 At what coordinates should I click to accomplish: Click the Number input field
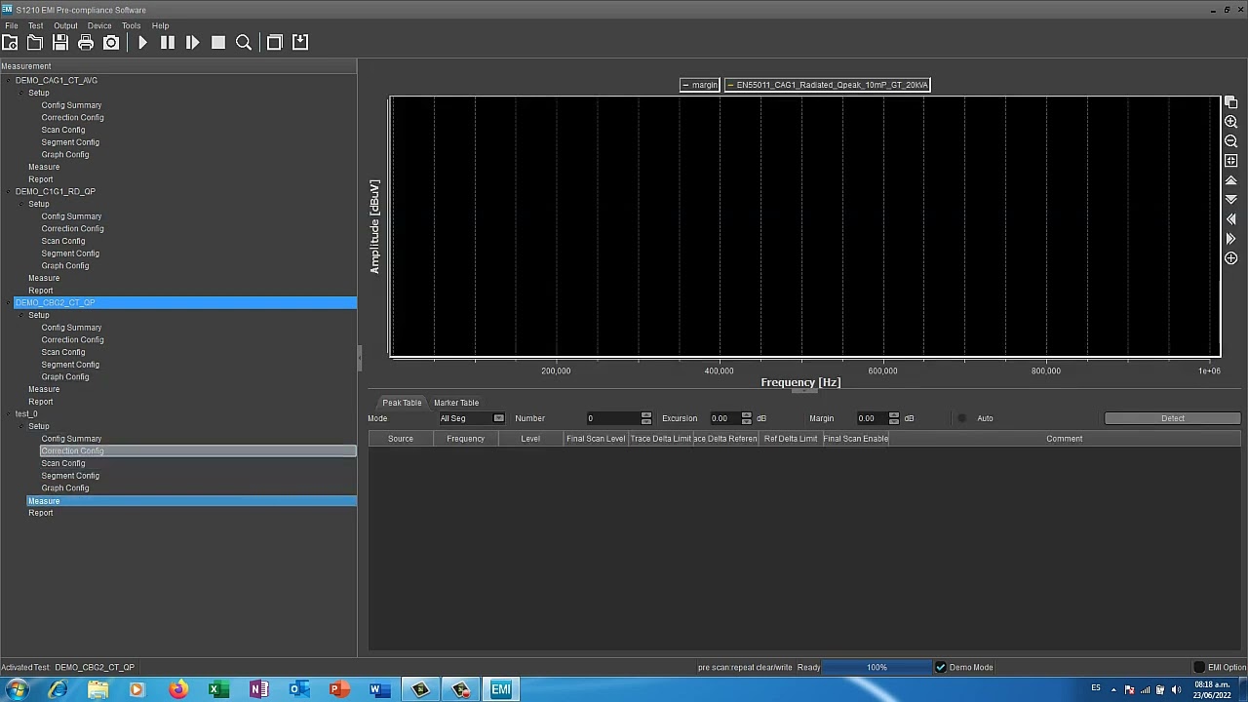coord(612,418)
